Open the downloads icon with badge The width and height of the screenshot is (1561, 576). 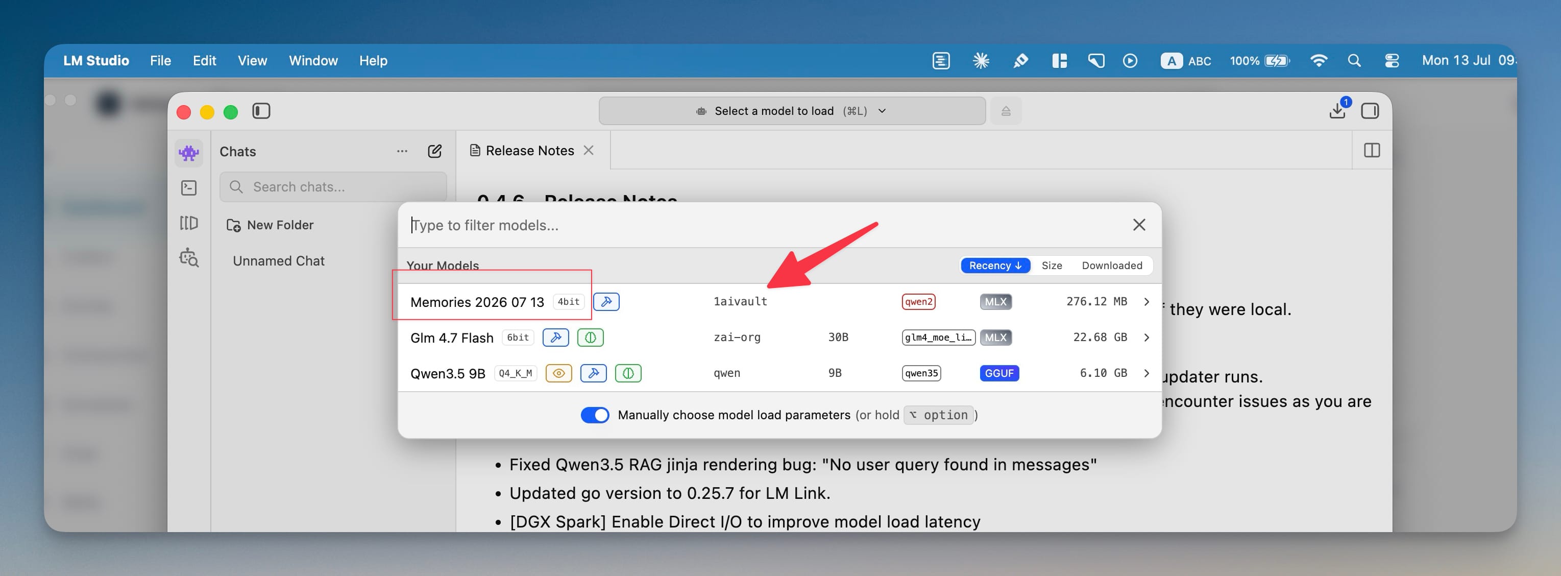(x=1337, y=110)
